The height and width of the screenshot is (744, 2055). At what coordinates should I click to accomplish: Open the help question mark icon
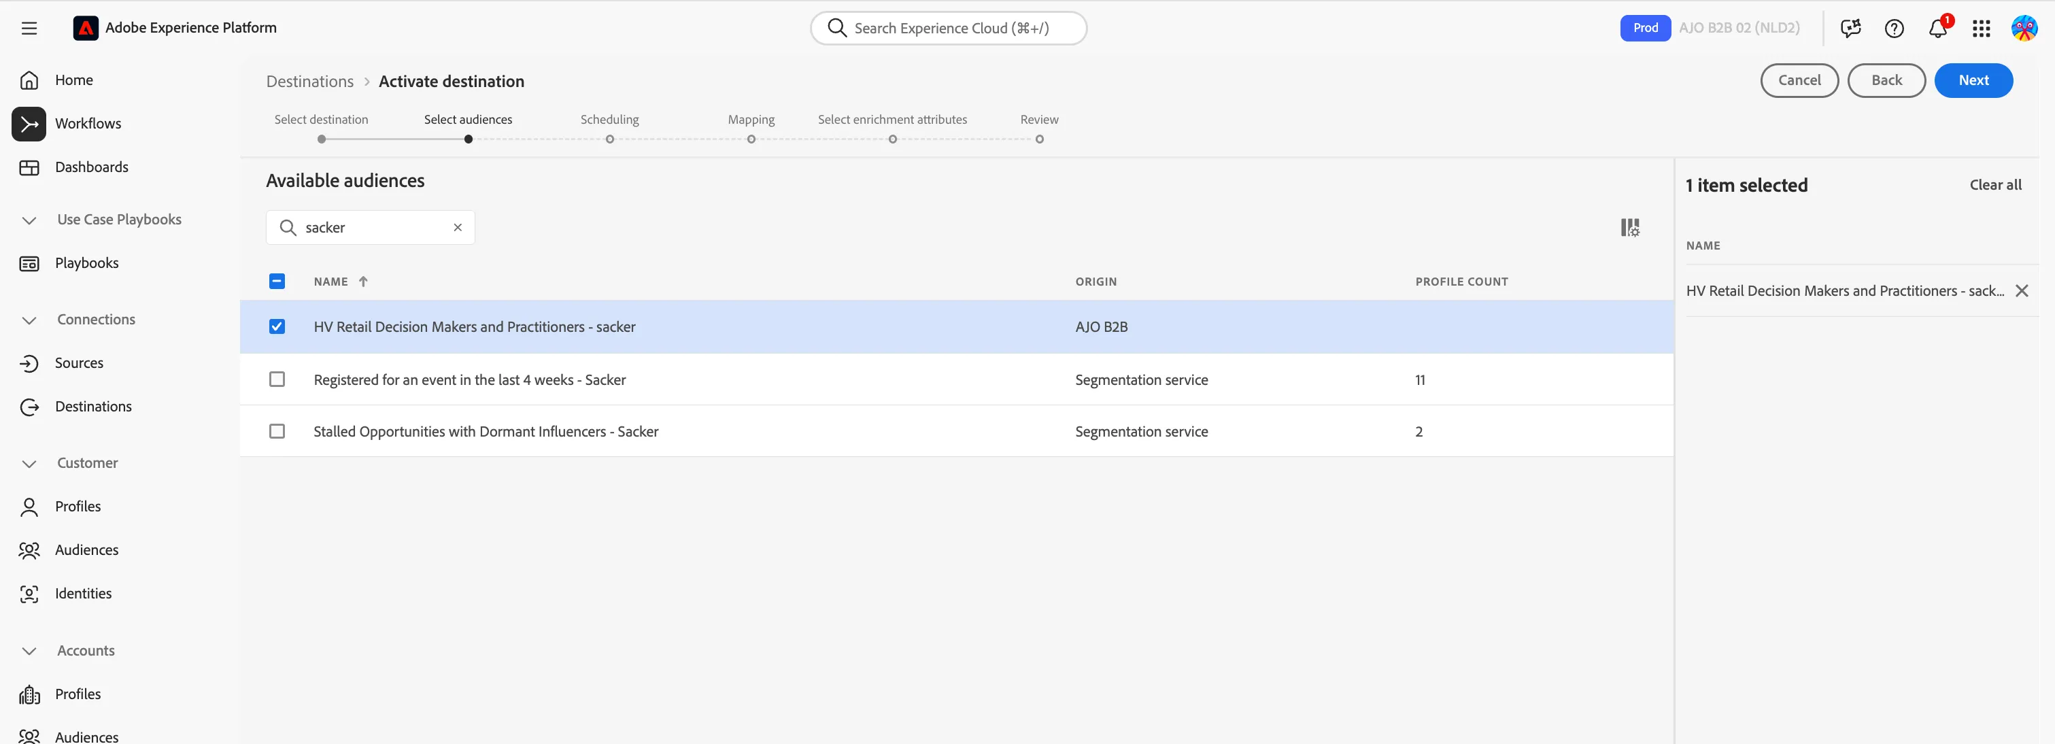tap(1894, 29)
